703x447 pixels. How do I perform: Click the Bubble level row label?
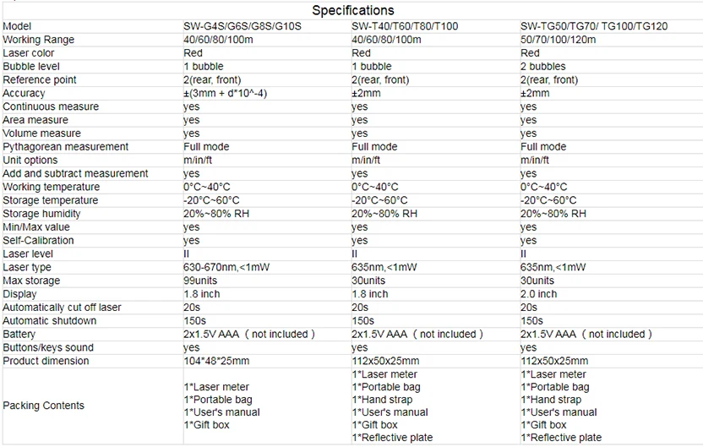pos(31,67)
